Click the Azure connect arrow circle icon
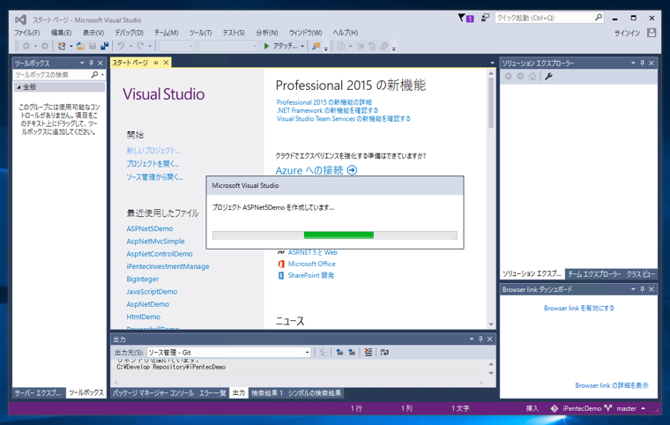 pos(352,170)
